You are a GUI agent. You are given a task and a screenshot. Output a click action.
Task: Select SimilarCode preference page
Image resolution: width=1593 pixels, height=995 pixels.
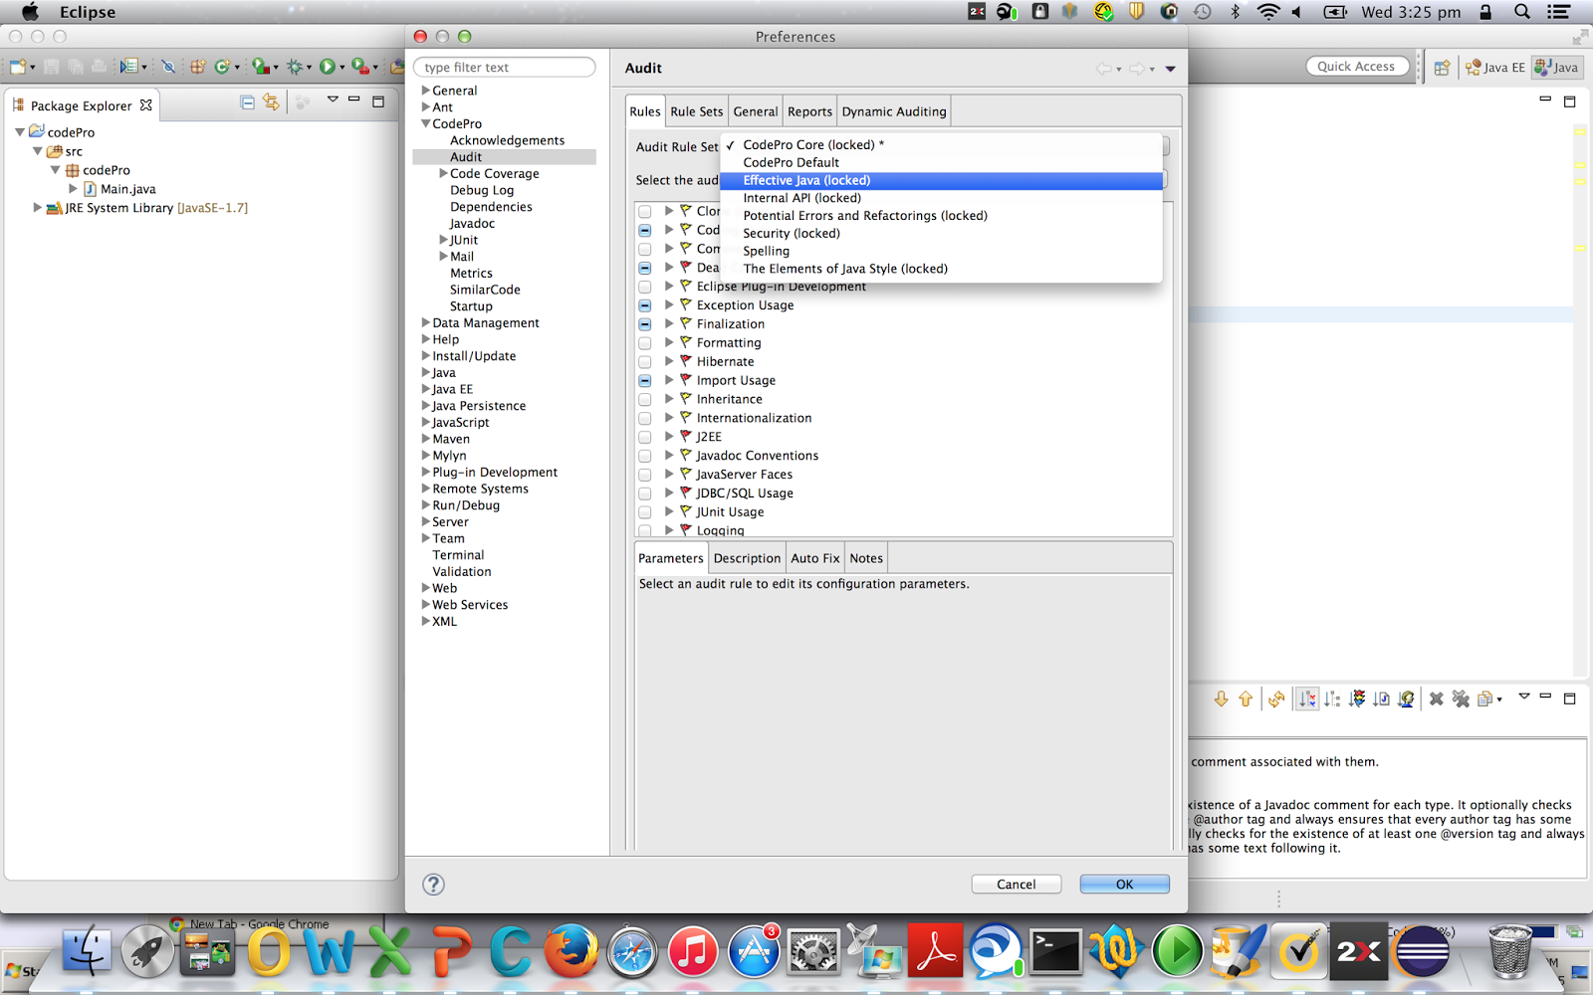pyautogui.click(x=485, y=290)
